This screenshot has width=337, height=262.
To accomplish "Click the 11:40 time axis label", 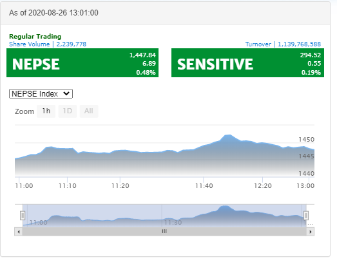I will [204, 186].
